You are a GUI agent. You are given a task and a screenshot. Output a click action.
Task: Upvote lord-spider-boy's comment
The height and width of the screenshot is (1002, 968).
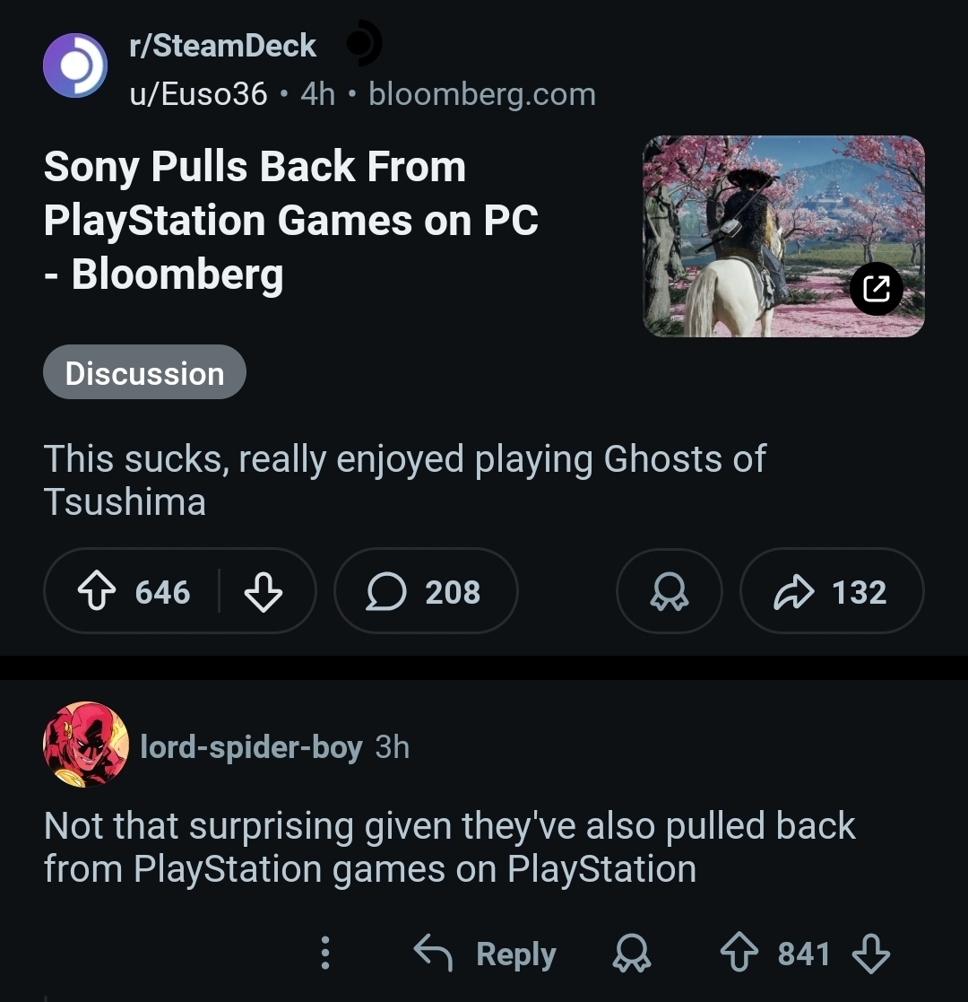740,954
